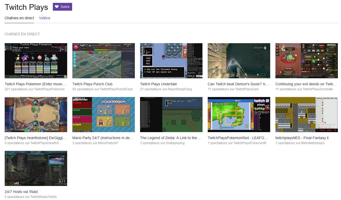Click '1 spectateurs sur Metrotwitchplays' channel line
The width and height of the screenshot is (341, 200).
300,143
